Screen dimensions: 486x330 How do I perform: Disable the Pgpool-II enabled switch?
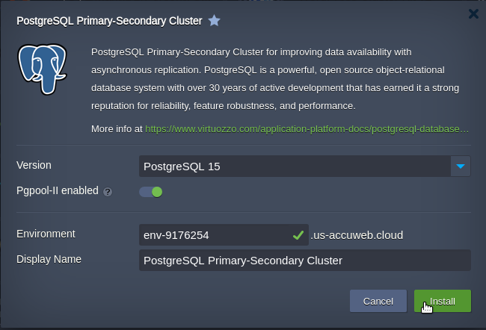(151, 191)
